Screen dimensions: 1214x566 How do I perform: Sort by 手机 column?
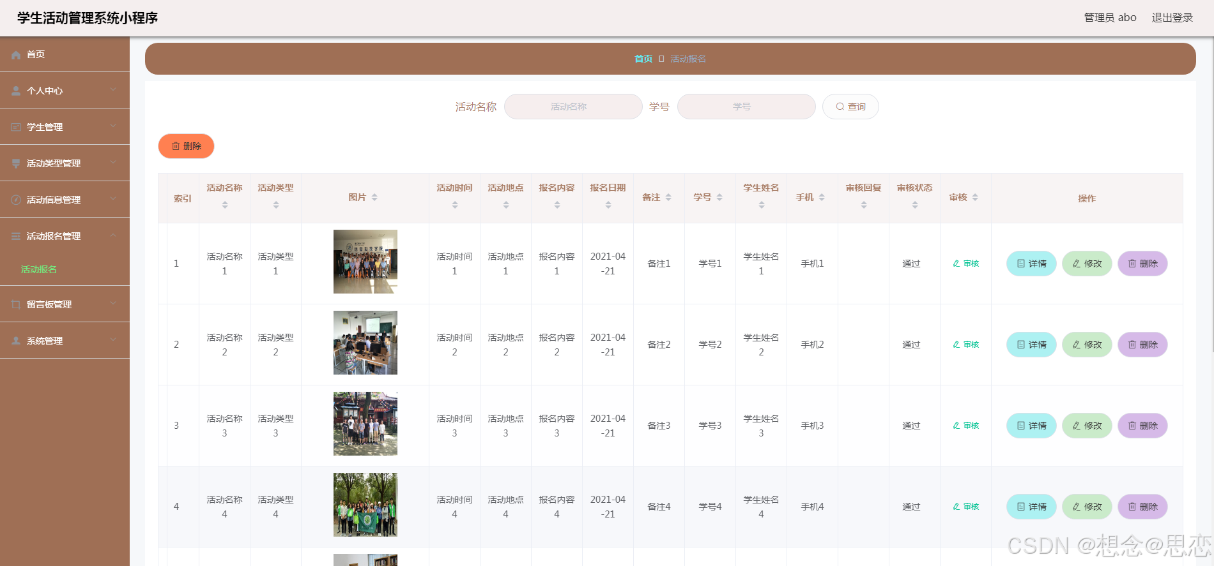(x=822, y=197)
